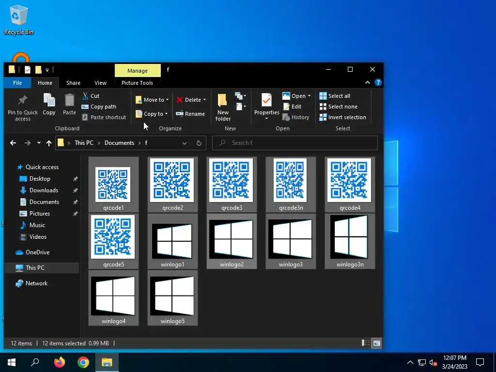Select Downloads in navigation pane
Viewport: 496px width, 372px height.
click(44, 190)
